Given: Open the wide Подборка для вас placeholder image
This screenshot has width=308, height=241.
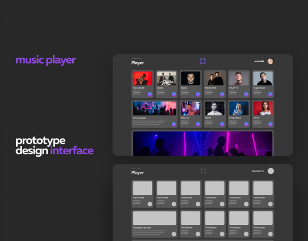Looking at the screenshot, I should point(155,218).
